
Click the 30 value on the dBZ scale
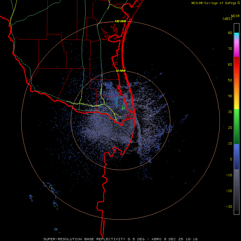click(230, 112)
